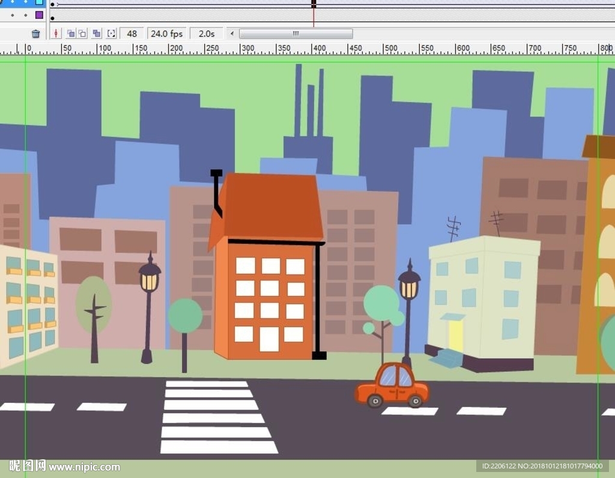
Task: Click the current frame value 48
Action: [132, 34]
